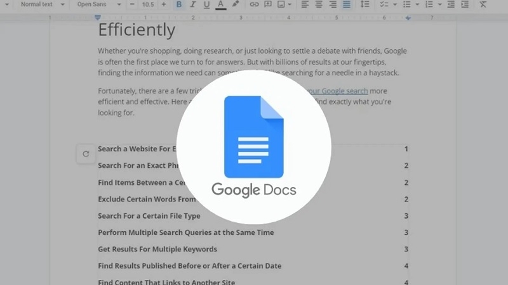Click the left indent marker on ruler
Image resolution: width=508 pixels, height=285 pixels.
[98, 18]
